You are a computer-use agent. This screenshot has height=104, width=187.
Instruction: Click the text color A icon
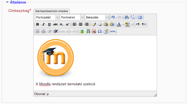(x=119, y=24)
